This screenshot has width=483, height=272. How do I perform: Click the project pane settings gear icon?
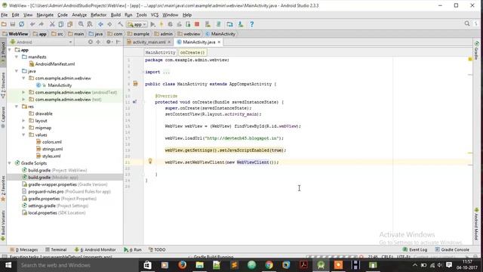(109, 42)
